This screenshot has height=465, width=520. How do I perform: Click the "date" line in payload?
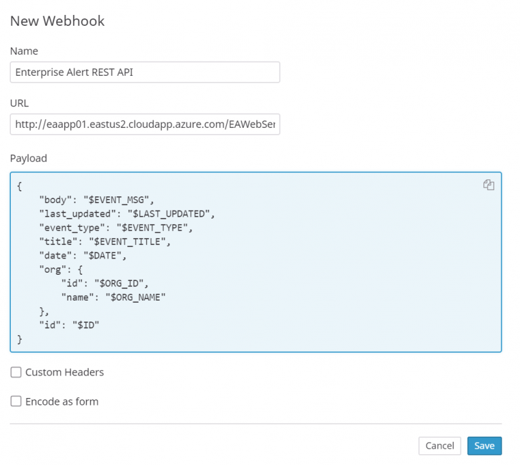coord(83,255)
